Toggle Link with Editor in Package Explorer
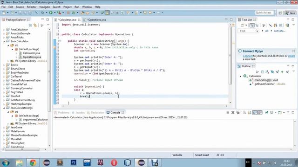 35,25
